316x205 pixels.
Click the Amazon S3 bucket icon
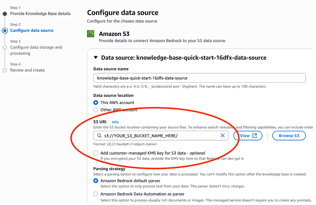click(x=90, y=34)
